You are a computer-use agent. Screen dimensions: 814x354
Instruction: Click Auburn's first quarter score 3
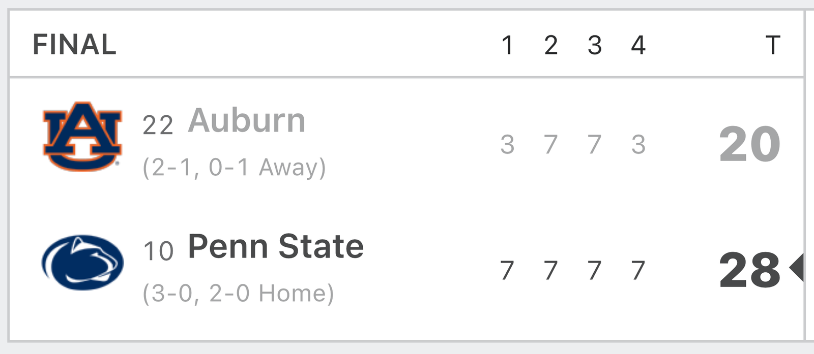click(507, 145)
